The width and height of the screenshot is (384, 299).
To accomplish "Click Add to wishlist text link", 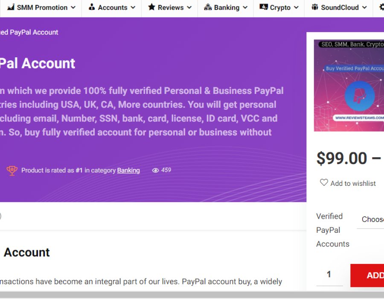I will [353, 183].
